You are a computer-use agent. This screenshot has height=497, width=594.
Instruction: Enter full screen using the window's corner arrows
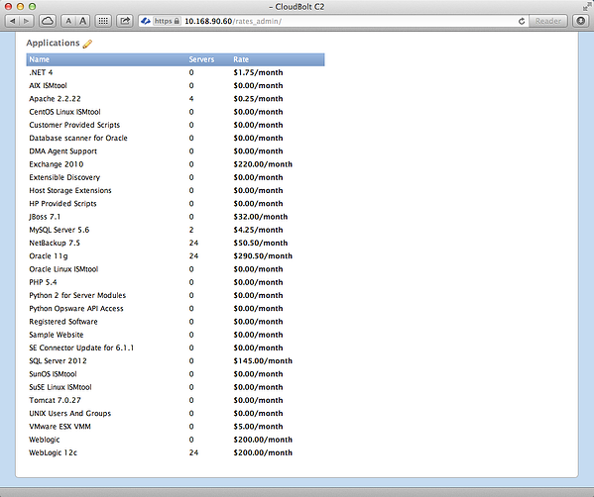pyautogui.click(x=587, y=6)
